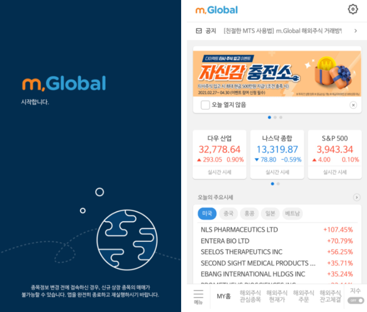Select the 일본 market tab
Viewport: 367px width, 312px height.
(x=270, y=213)
